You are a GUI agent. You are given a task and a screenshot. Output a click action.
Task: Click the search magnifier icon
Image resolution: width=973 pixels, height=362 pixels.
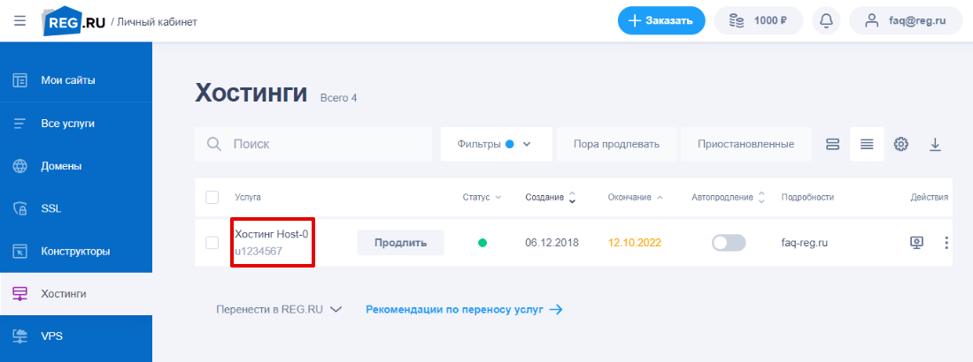[214, 144]
